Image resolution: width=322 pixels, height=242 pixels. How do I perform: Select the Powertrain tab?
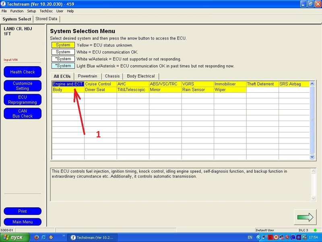coord(88,76)
